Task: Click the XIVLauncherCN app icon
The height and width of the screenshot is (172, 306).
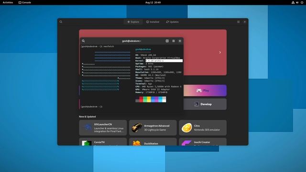Action: pos(87,128)
